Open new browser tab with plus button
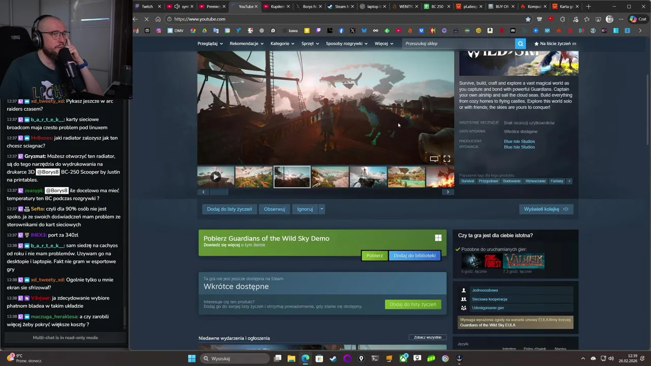The image size is (651, 366). 588,7
